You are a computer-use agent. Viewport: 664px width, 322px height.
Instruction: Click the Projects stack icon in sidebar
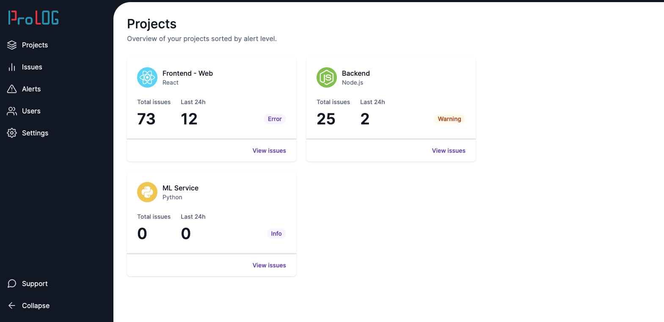point(12,45)
